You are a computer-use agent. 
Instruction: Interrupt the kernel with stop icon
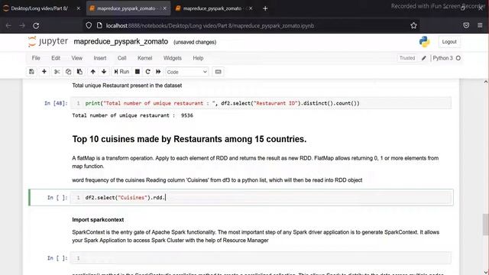(138, 72)
